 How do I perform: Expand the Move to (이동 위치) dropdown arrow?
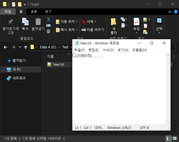pyautogui.click(x=77, y=22)
